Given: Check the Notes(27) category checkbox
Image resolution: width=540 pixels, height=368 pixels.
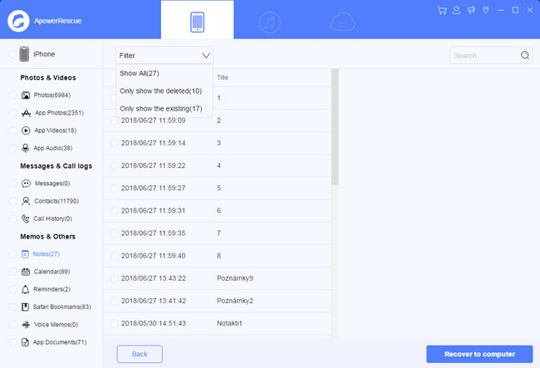Looking at the screenshot, I should coord(12,254).
